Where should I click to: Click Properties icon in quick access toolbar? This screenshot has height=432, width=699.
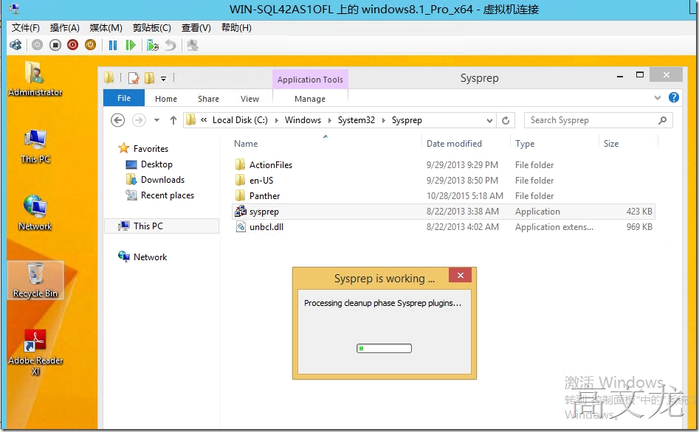[134, 78]
